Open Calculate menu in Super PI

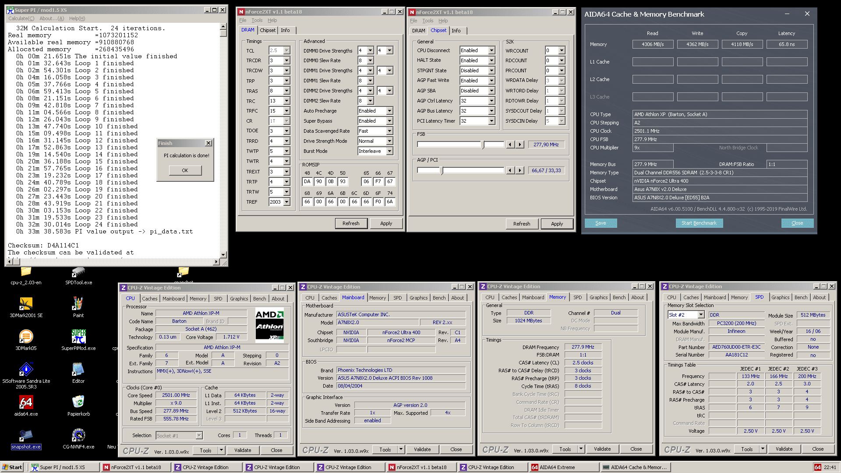coord(21,18)
